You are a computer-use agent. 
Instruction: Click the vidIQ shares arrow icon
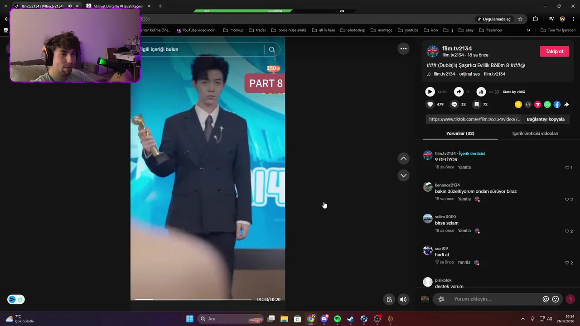click(x=459, y=91)
